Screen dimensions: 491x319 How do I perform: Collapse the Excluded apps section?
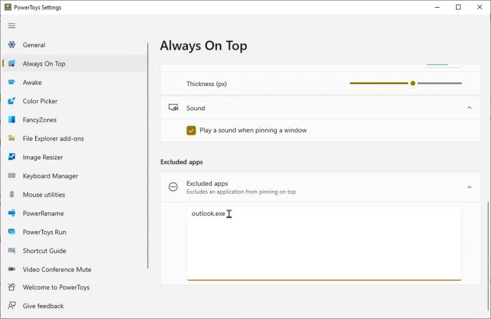coord(469,187)
